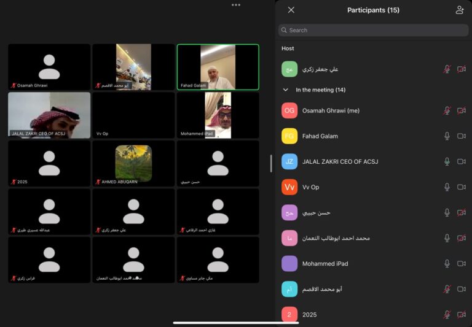472x327 pixels.
Task: Click camera icon for Fahad Galam
Action: (461, 136)
